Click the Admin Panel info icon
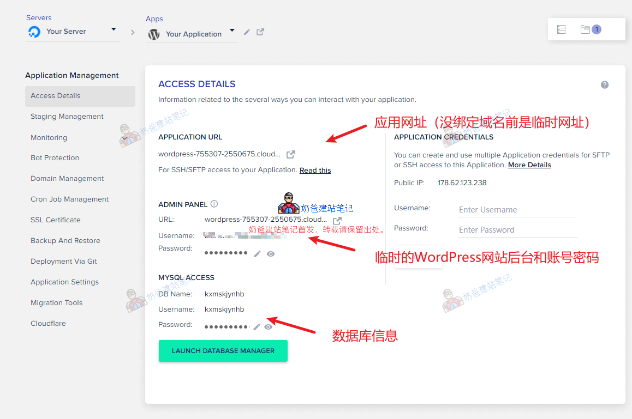Viewport: 632px width, 419px height. coord(214,204)
